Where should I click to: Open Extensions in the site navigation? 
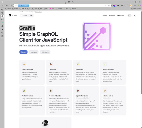pyautogui.click(x=121, y=16)
